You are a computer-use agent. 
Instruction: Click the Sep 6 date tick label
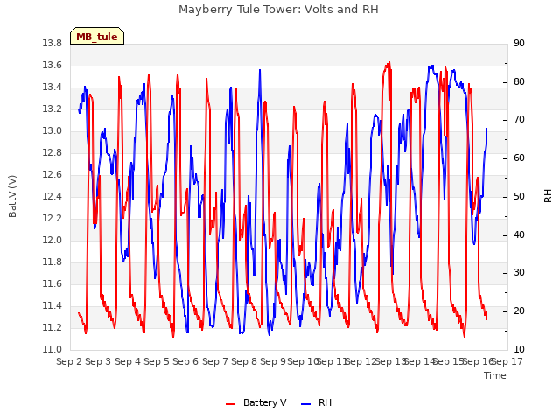tap(185, 361)
